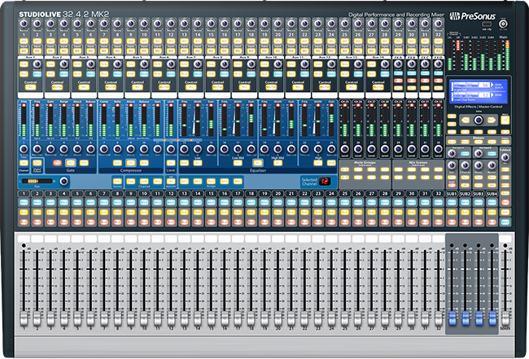Solo channel 12 using its yellow button
This screenshot has height=359, width=529.
click(x=171, y=212)
